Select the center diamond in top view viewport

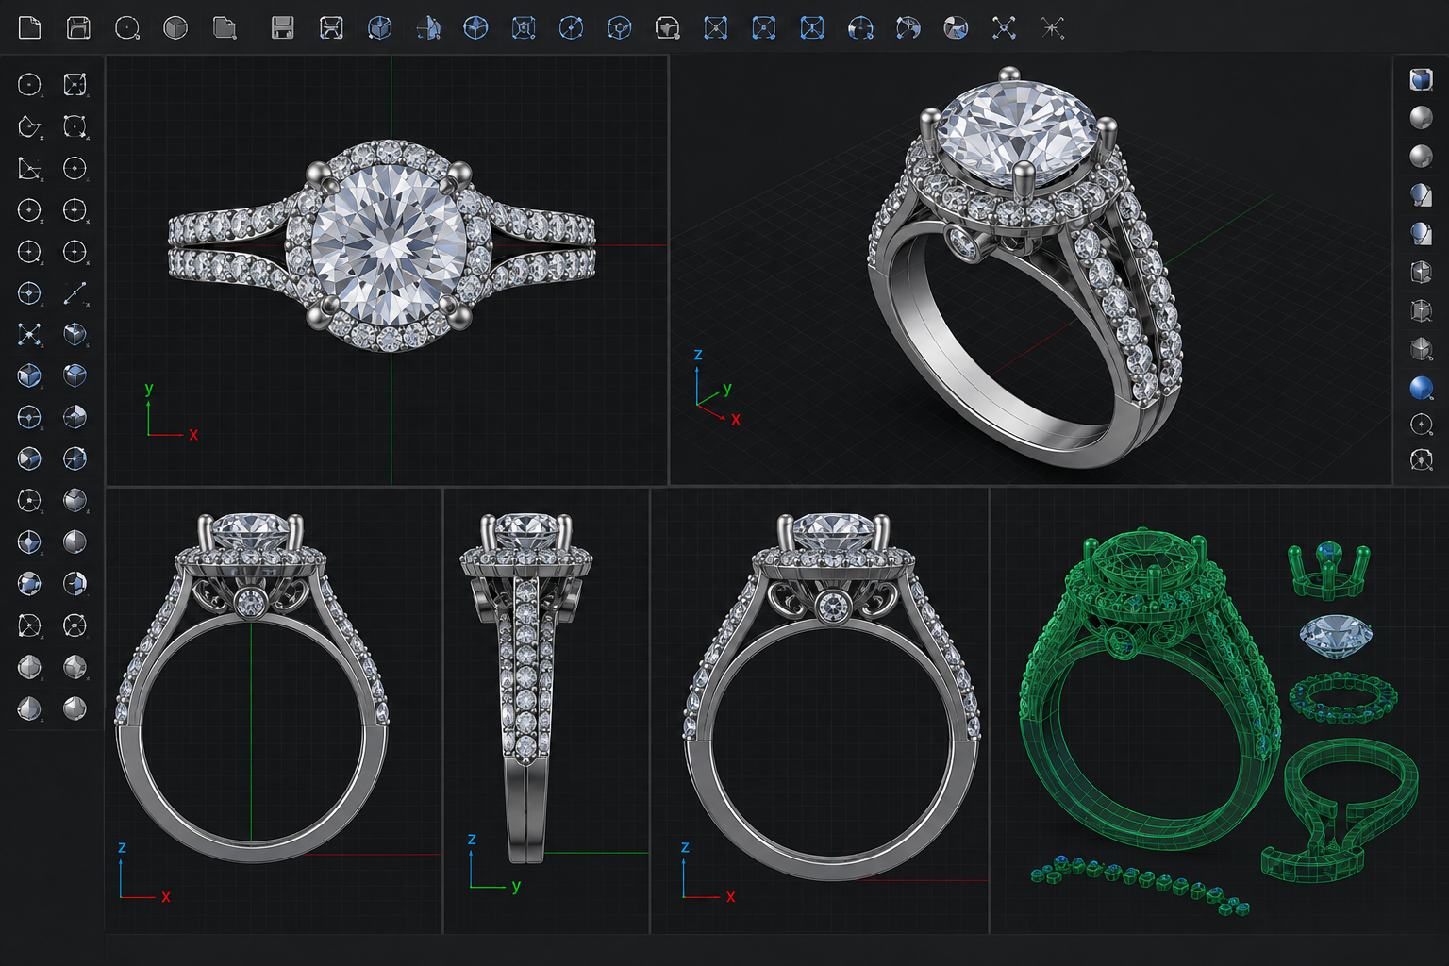(x=390, y=245)
